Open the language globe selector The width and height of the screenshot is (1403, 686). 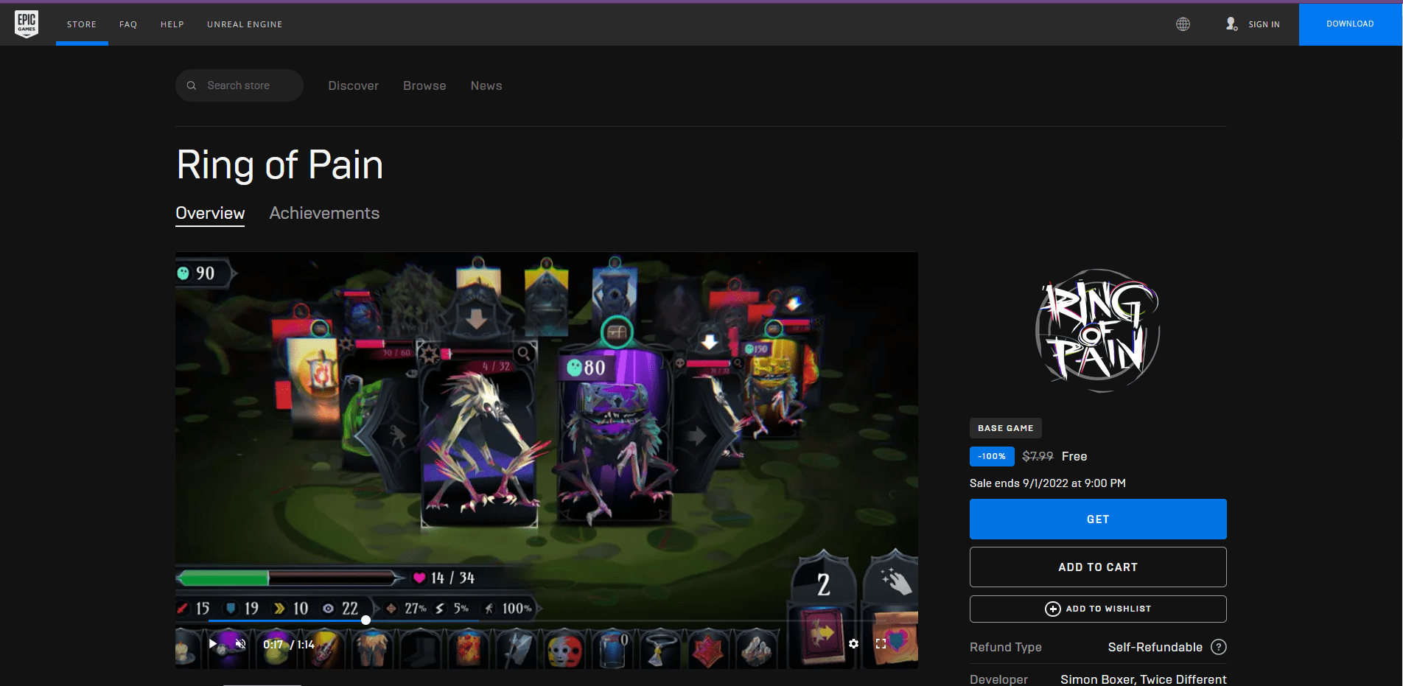pos(1183,24)
